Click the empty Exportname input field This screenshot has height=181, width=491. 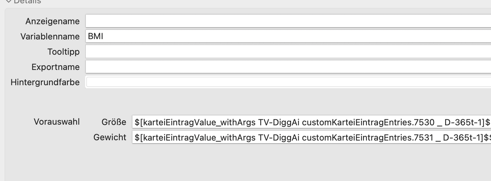pos(288,67)
